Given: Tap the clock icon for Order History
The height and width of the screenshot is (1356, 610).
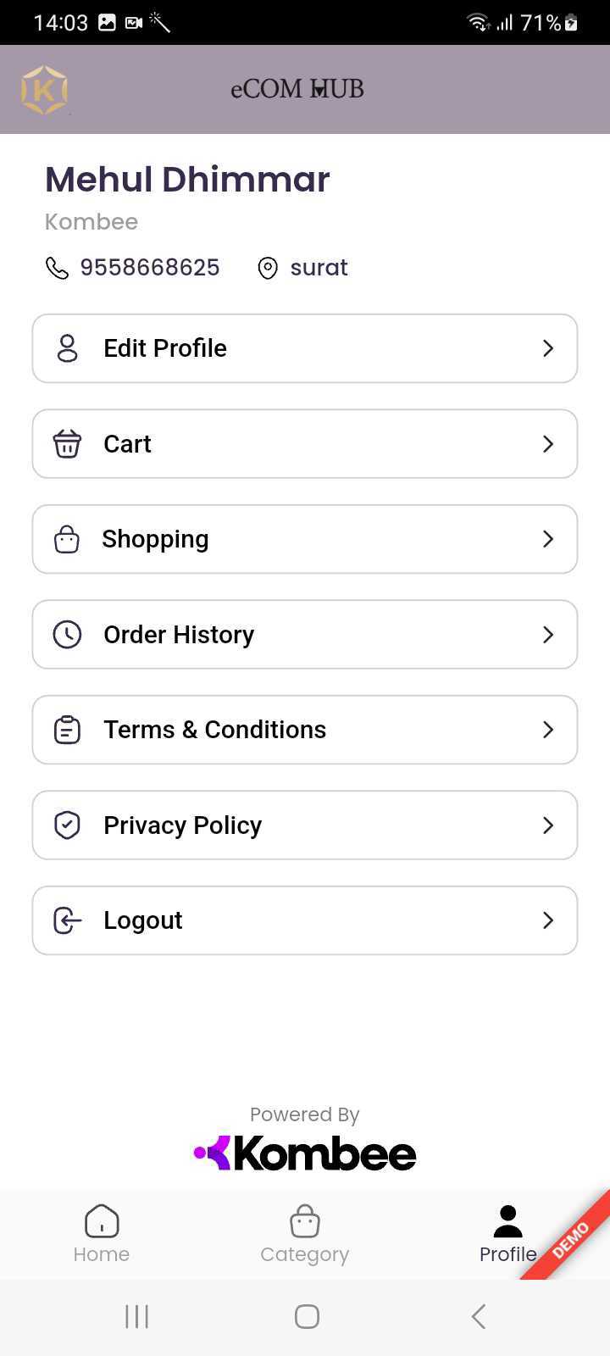Looking at the screenshot, I should coord(67,635).
